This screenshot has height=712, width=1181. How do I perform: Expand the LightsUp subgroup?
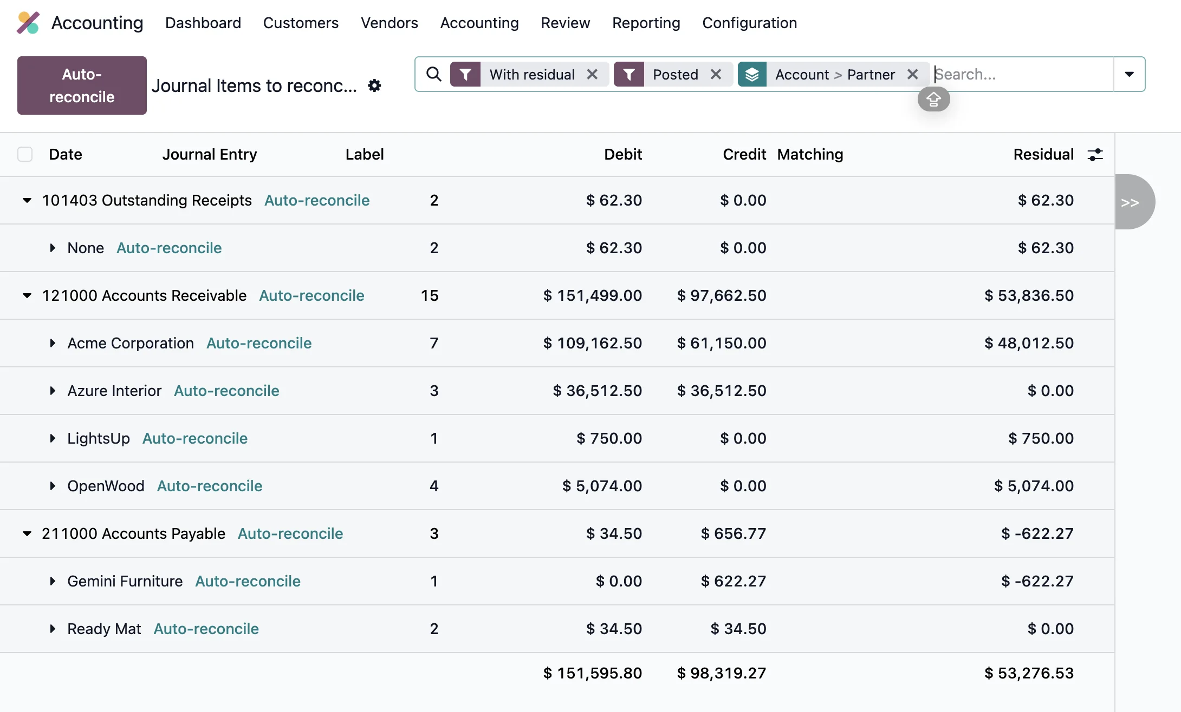tap(53, 438)
